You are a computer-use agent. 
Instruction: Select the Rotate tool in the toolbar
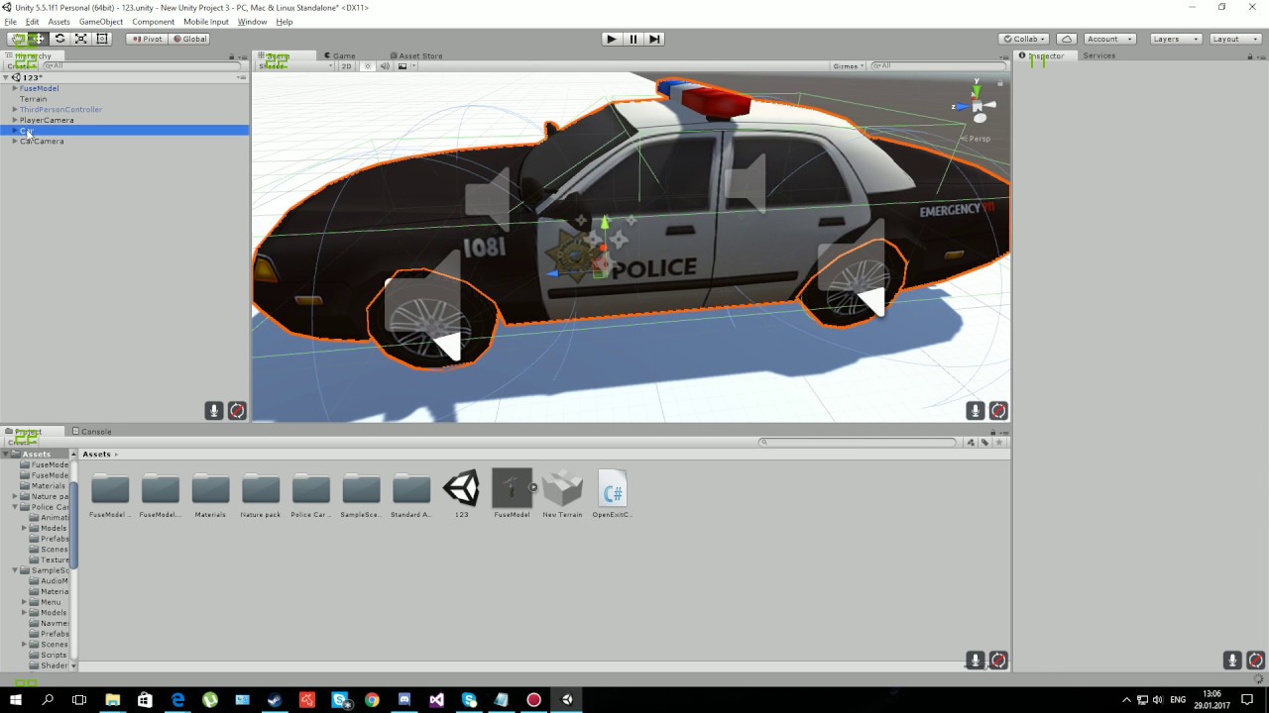coord(59,39)
